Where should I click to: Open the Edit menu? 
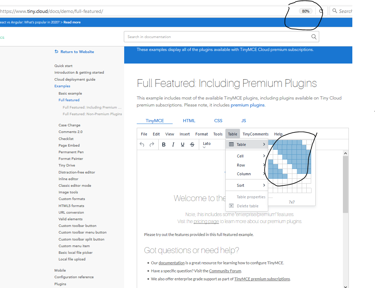pos(156,134)
